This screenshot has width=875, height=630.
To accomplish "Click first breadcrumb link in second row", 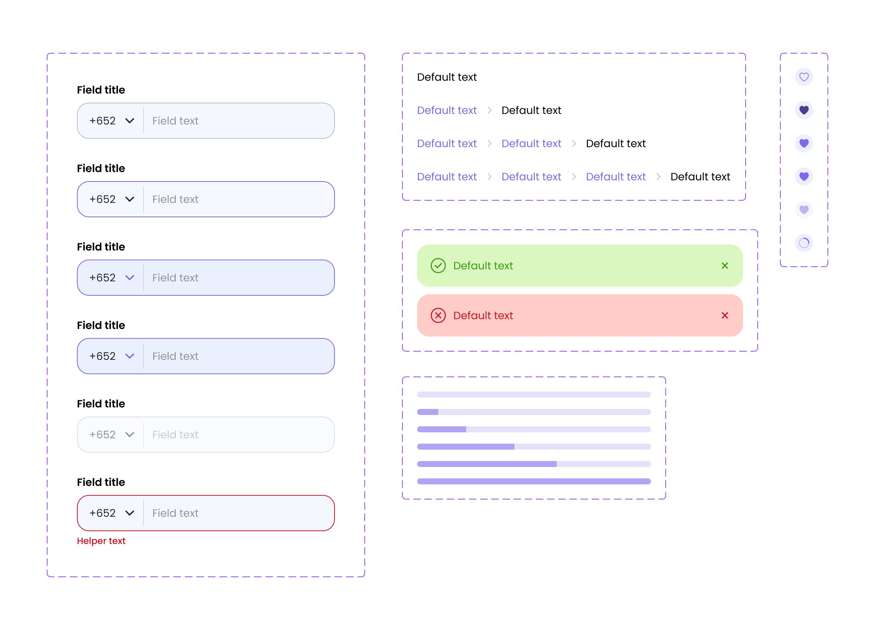I will pos(447,110).
